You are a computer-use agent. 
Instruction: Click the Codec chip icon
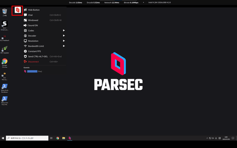(x=25, y=30)
